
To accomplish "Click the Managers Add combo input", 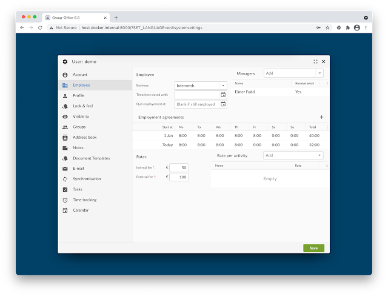I will 290,73.
